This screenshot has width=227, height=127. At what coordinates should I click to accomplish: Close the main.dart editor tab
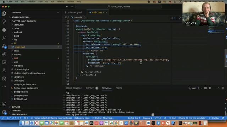coord(106,13)
